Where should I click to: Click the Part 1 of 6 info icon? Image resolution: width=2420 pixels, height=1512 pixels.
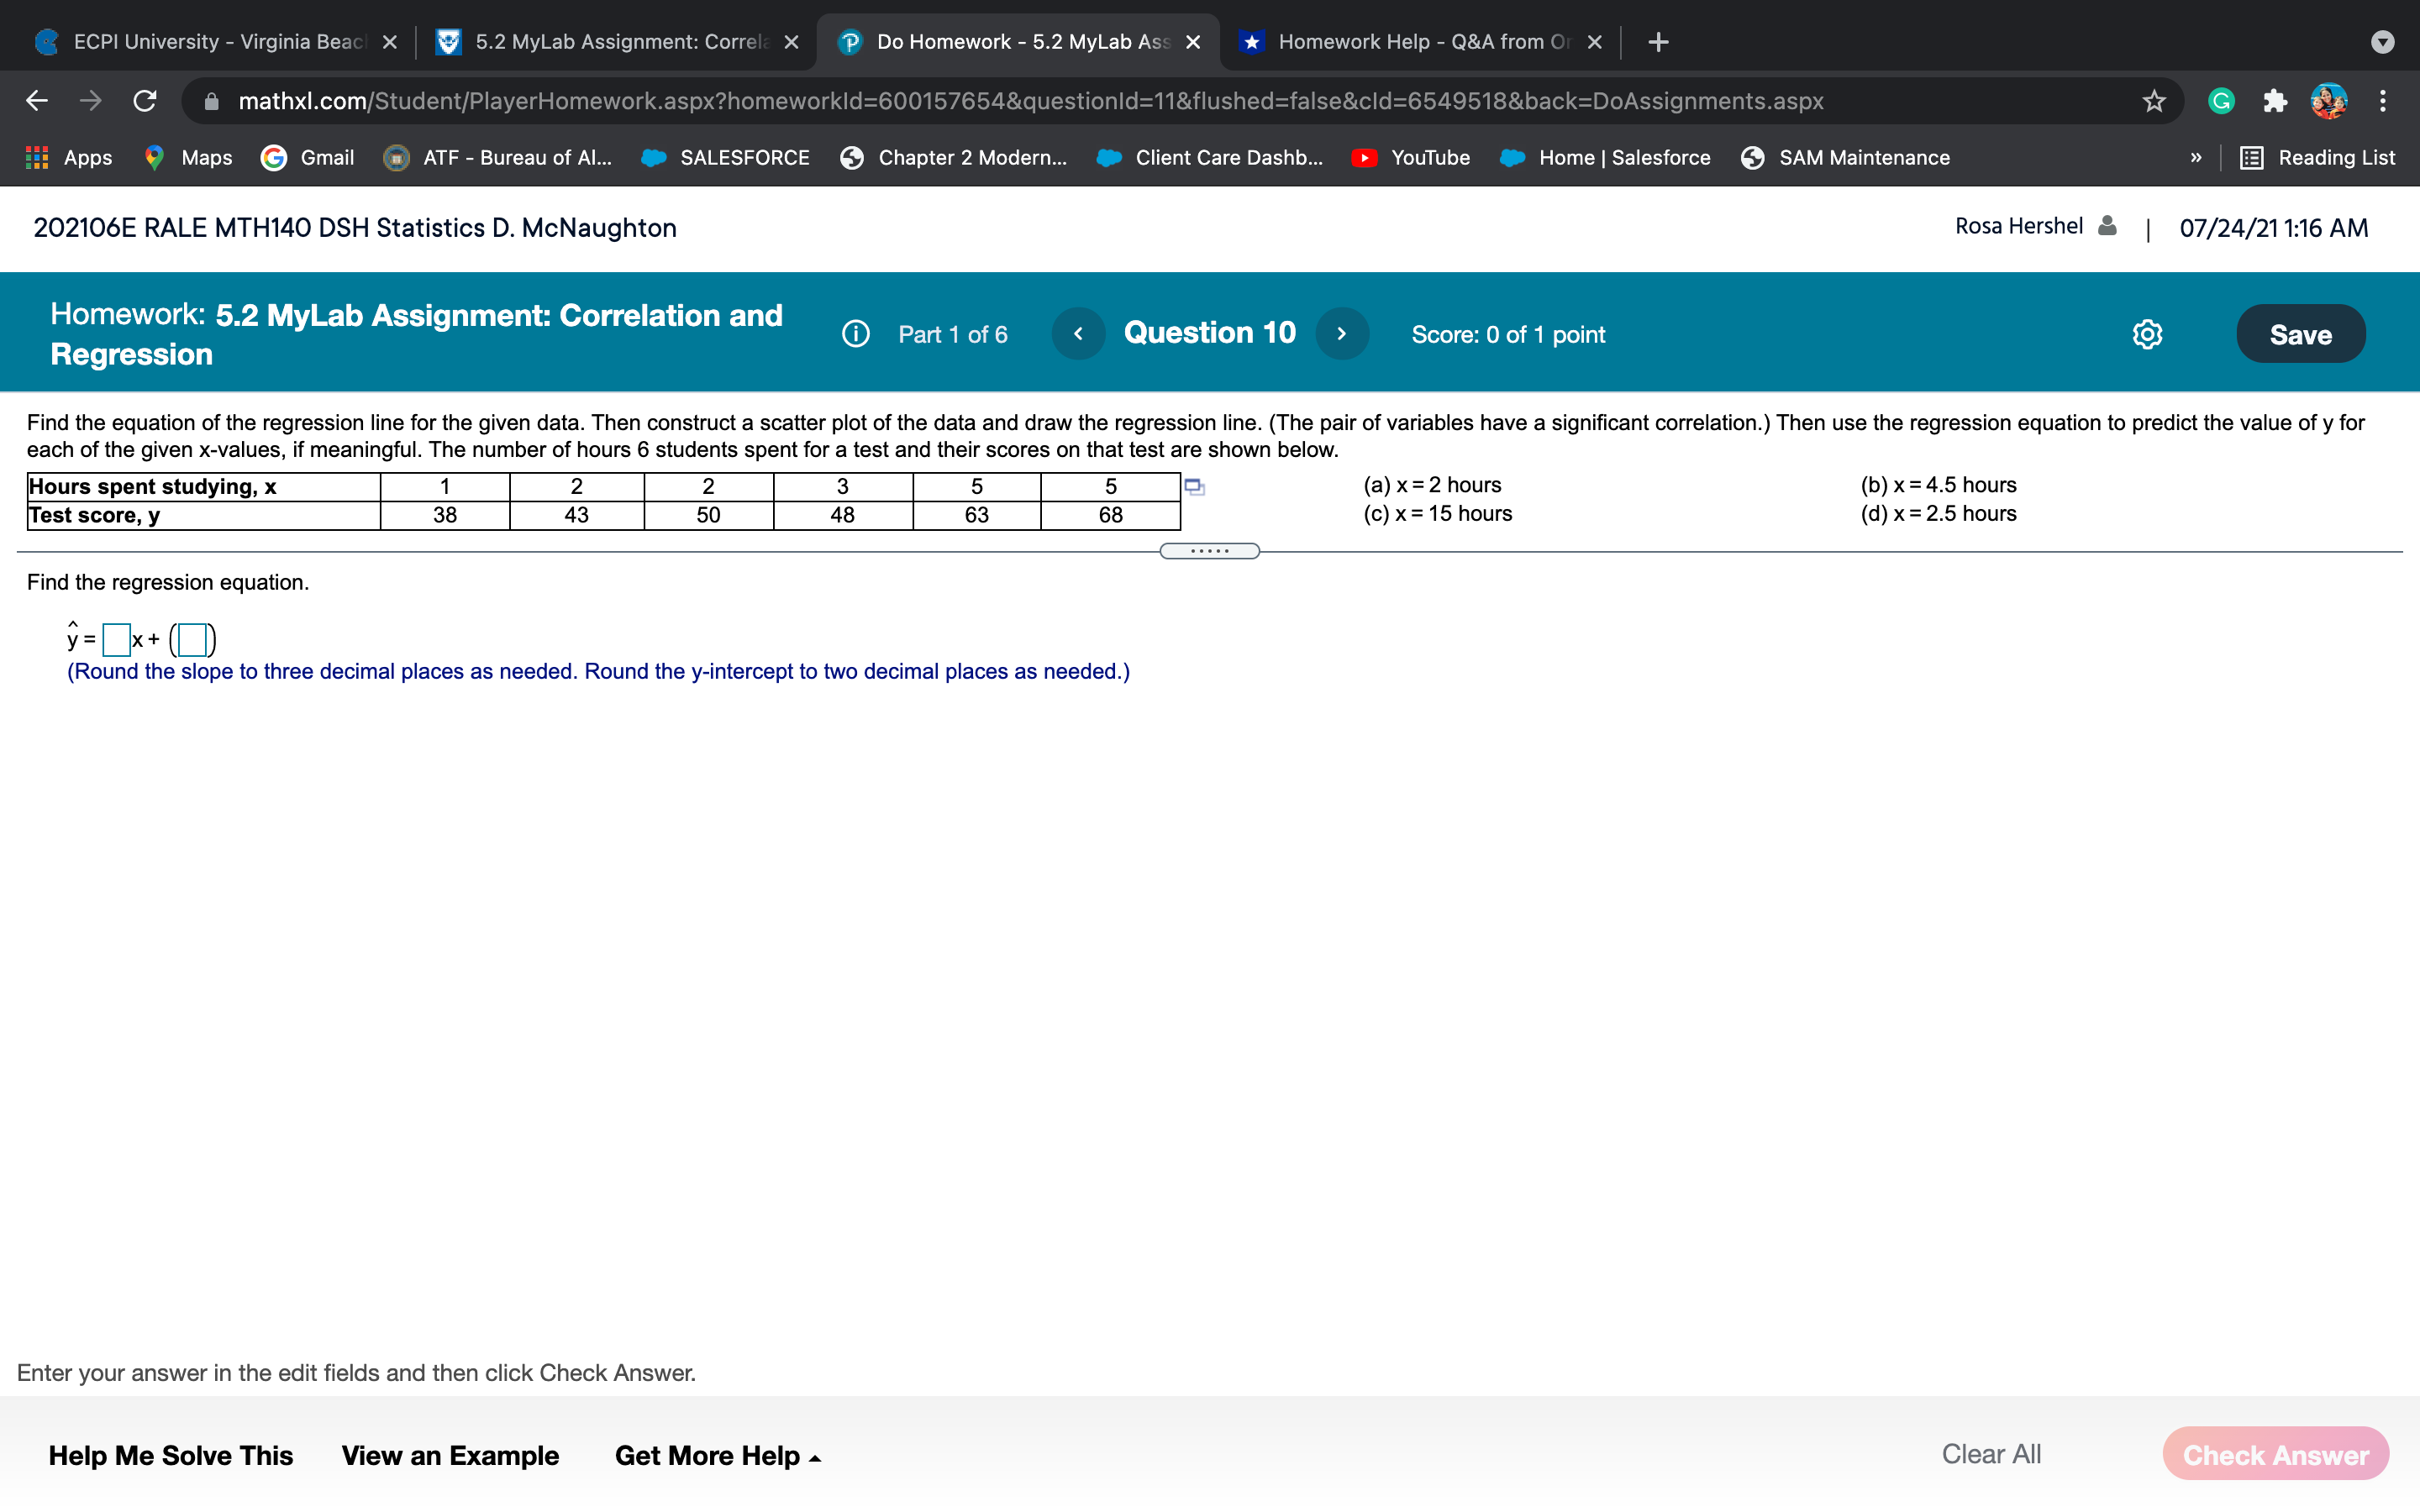tap(856, 334)
